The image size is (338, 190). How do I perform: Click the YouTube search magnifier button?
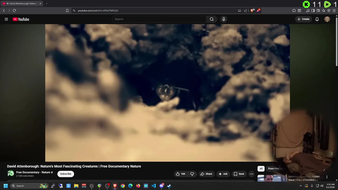tap(212, 19)
